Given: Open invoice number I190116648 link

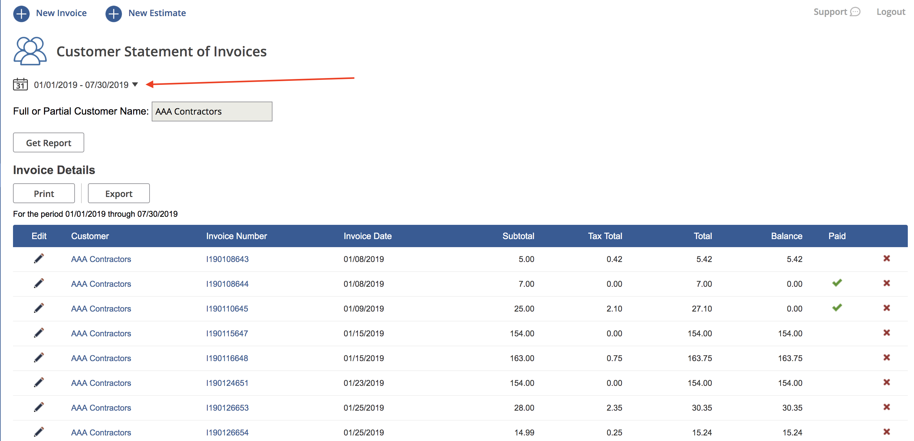Looking at the screenshot, I should pyautogui.click(x=227, y=358).
